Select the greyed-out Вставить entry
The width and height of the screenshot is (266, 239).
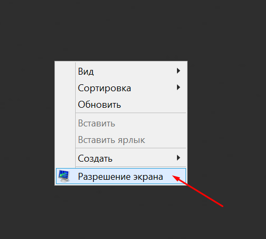[121, 123]
